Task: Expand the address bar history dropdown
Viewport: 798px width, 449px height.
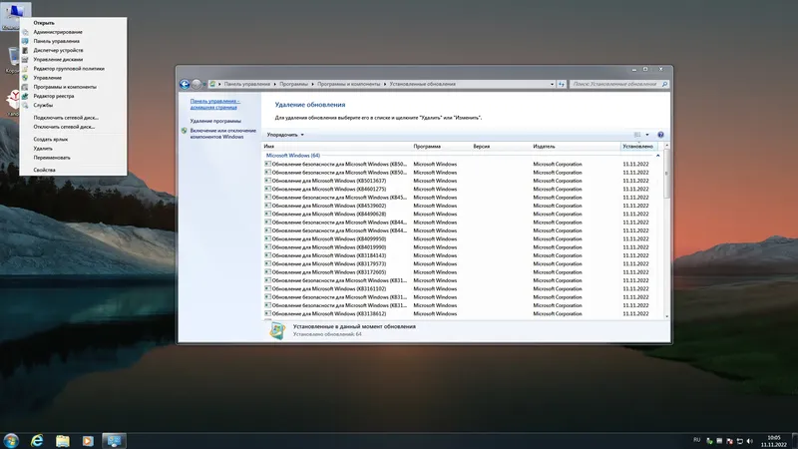Action: point(553,84)
